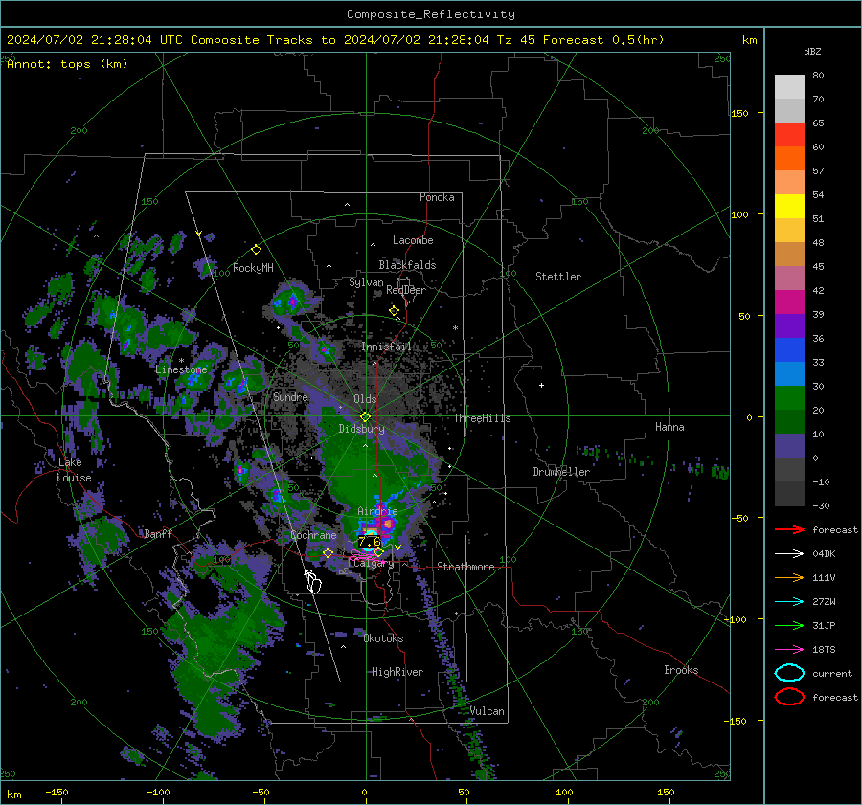Click the cyan 27ZW arrow in legend
The image size is (862, 805).
click(x=789, y=602)
